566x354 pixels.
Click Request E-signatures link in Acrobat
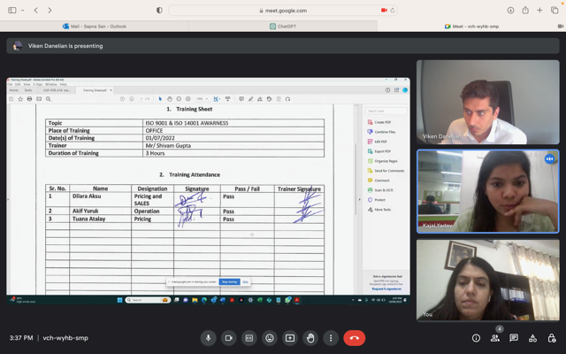coord(386,289)
